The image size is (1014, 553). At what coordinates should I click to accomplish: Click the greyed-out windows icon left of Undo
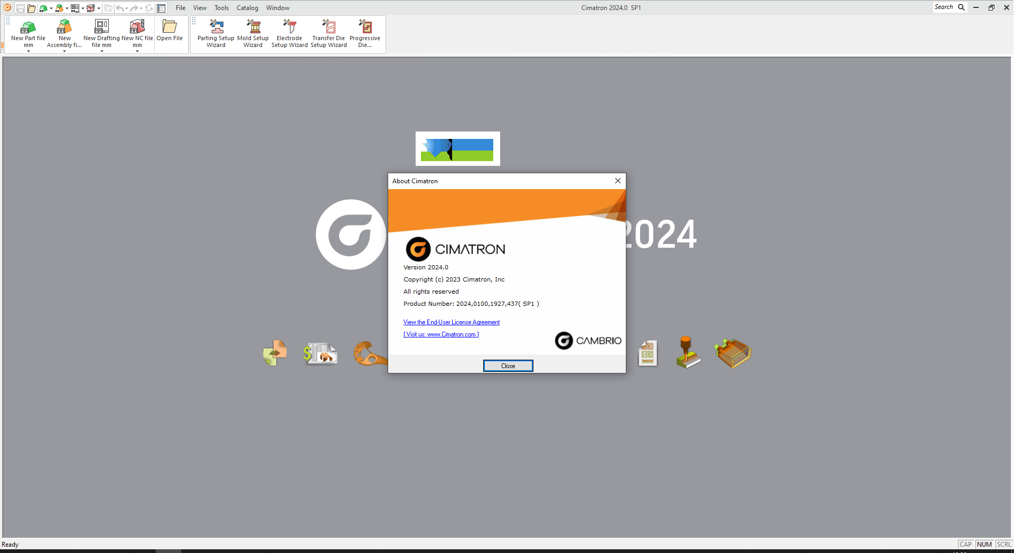(x=108, y=8)
